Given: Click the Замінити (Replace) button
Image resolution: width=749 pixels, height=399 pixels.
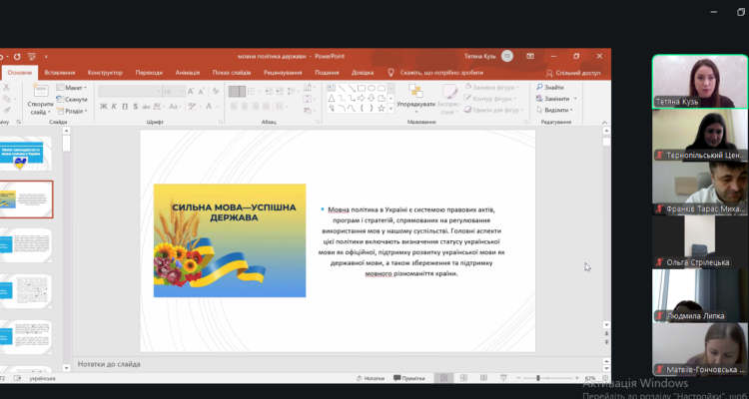Looking at the screenshot, I should click(557, 99).
